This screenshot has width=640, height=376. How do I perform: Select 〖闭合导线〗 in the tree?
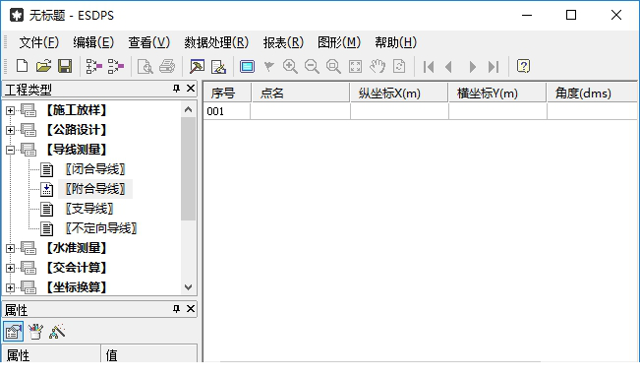[x=95, y=169]
